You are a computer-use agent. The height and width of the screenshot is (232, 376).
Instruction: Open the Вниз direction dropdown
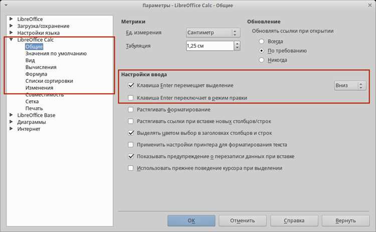pos(350,86)
